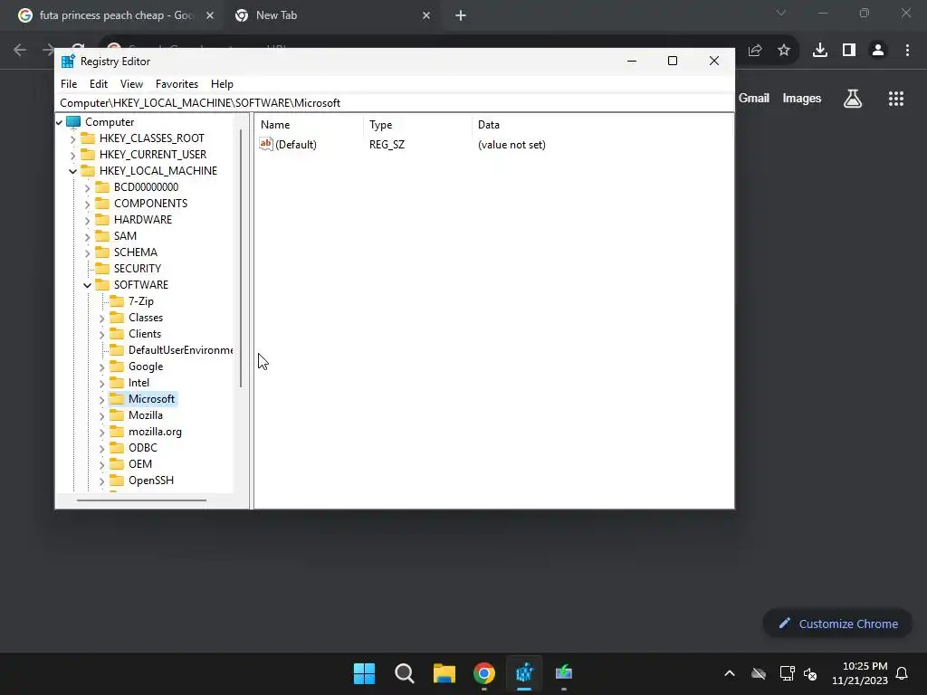Expand the COMPONENTS key
The width and height of the screenshot is (927, 695).
(x=88, y=204)
